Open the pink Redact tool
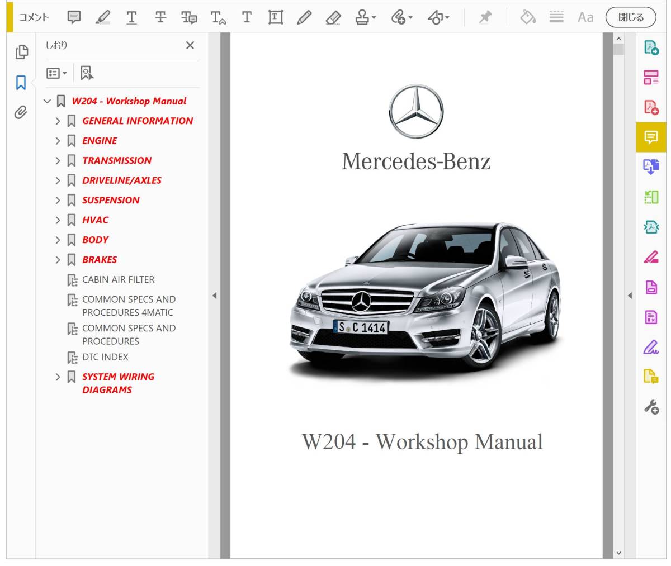Viewport: 671px width, 566px height. [651, 257]
